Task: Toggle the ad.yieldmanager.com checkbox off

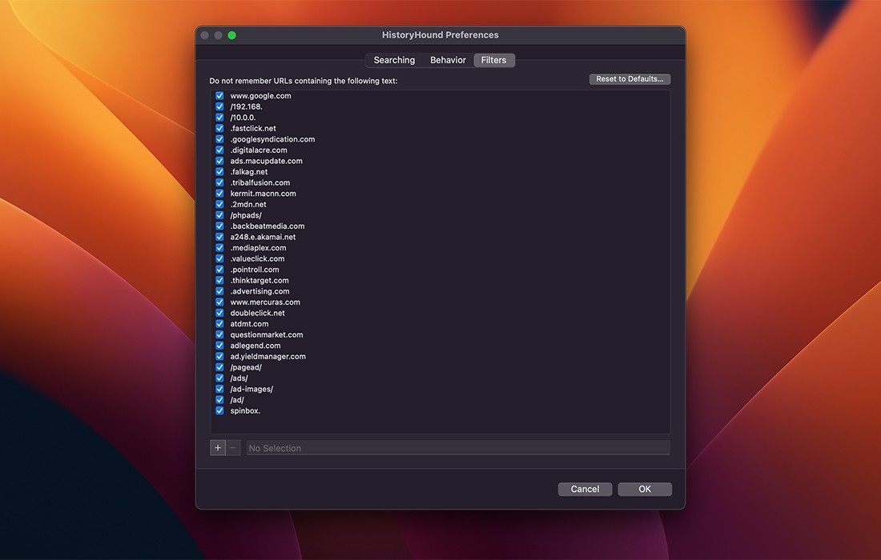Action: click(x=219, y=356)
